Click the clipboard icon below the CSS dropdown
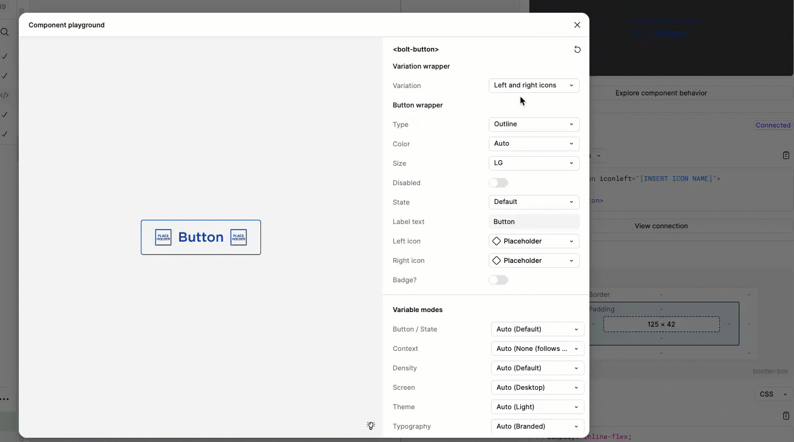 point(786,415)
